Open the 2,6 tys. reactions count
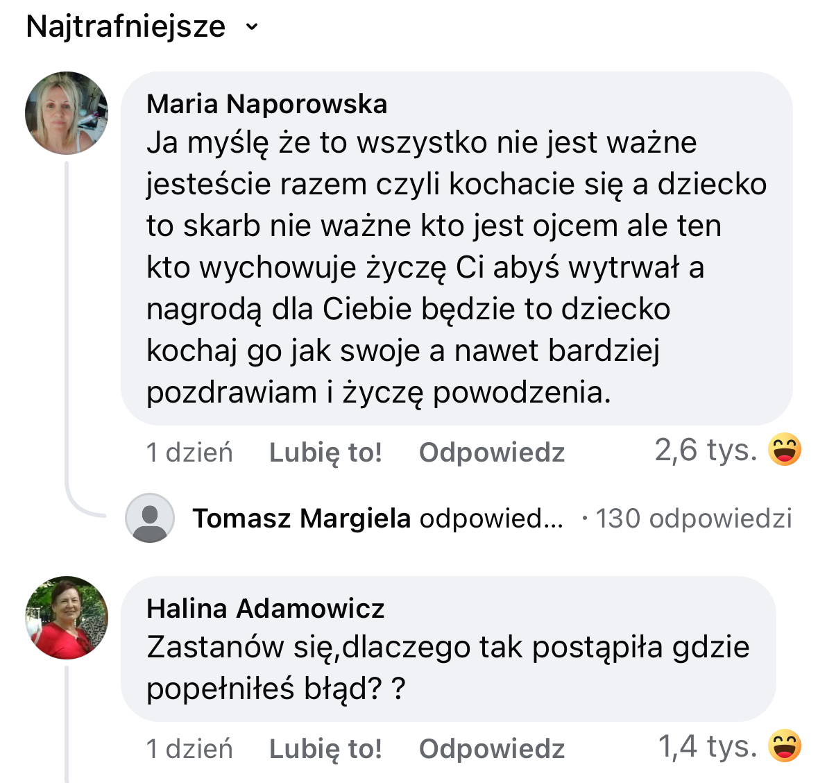818x783 pixels. (706, 451)
